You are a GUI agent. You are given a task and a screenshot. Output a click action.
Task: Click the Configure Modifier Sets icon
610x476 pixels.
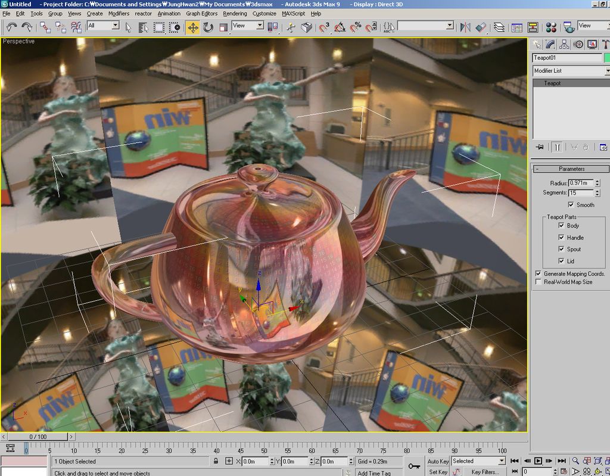click(603, 147)
